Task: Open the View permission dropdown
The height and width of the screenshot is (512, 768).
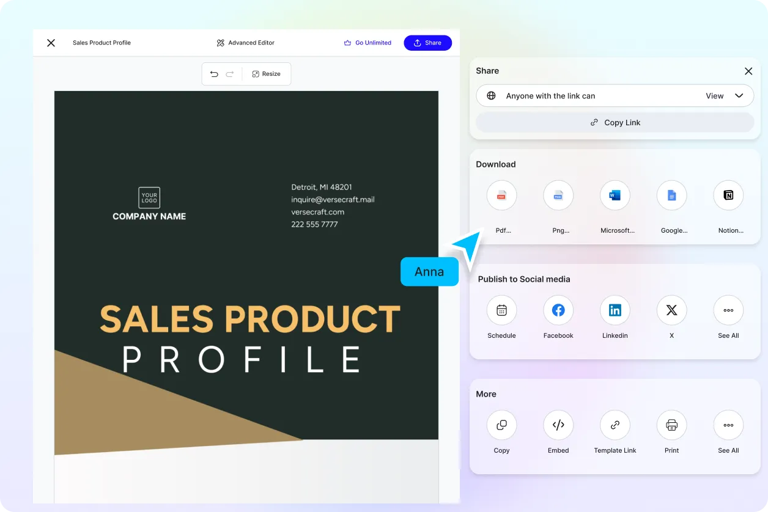Action: click(725, 96)
